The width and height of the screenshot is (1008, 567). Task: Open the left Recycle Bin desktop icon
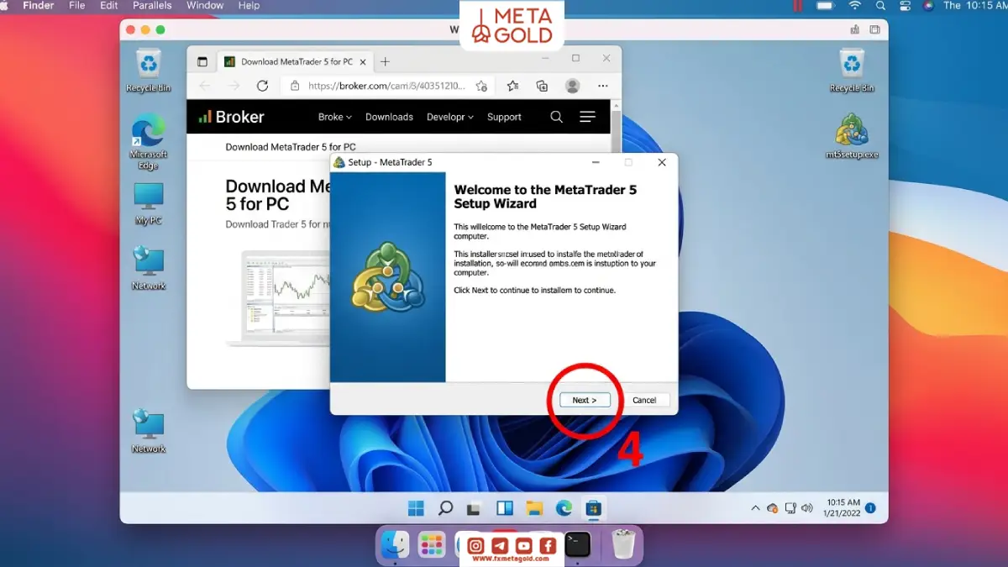(x=149, y=71)
